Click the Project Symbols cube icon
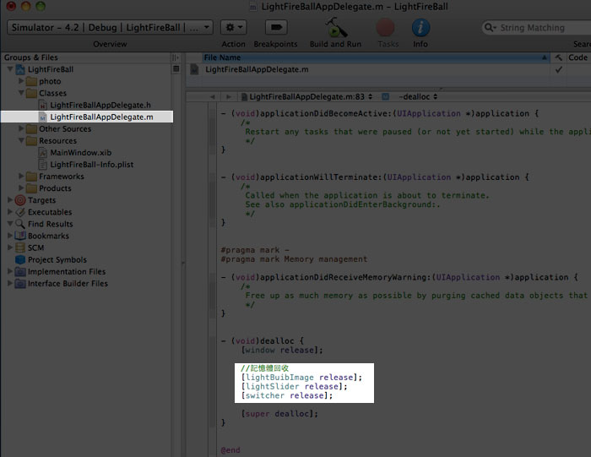The image size is (591, 457). tap(20, 259)
